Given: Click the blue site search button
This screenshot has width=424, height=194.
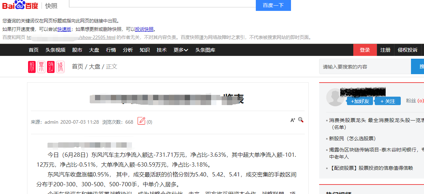Looking at the screenshot, I should tap(418, 66).
